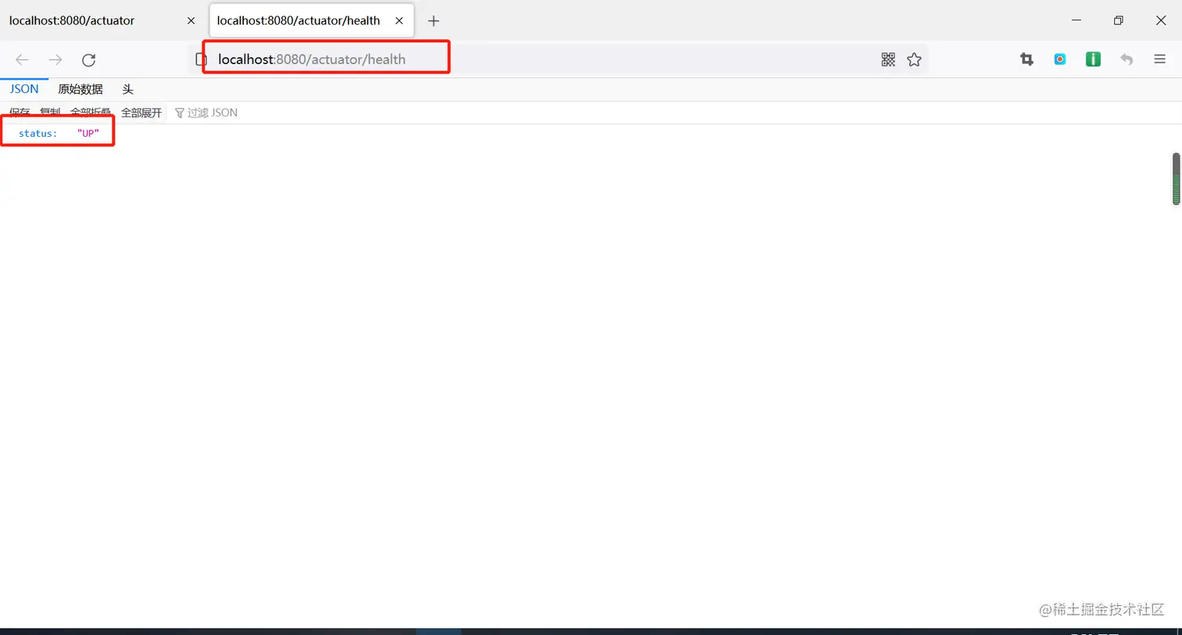The image size is (1182, 635).
Task: Switch to the 原始数据 raw data tab
Action: pyautogui.click(x=81, y=89)
